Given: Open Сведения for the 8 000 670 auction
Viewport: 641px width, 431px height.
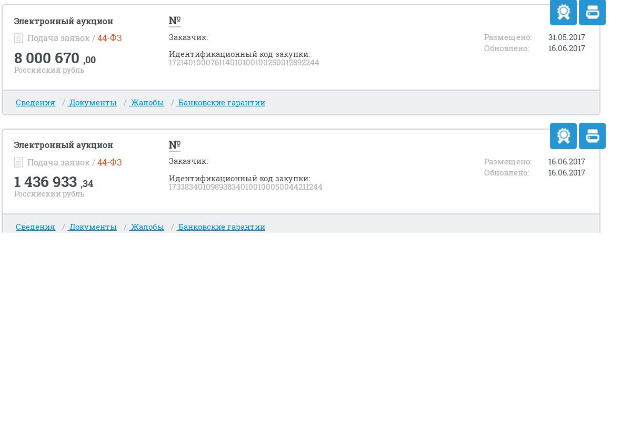Looking at the screenshot, I should 35,103.
